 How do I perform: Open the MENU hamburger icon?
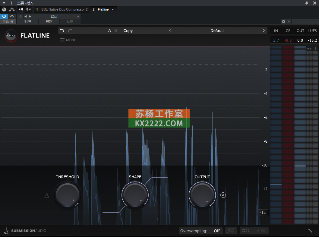pos(62,40)
